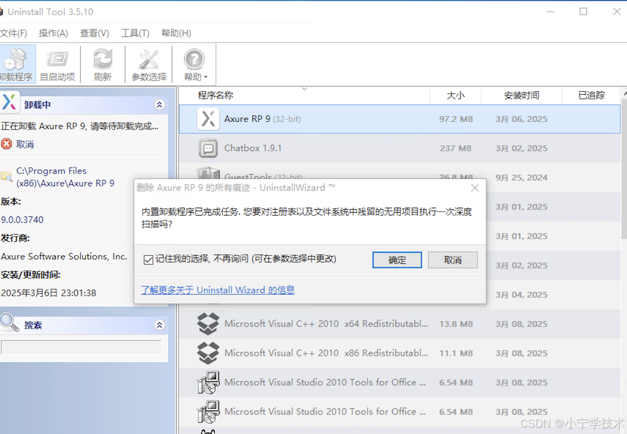The image size is (627, 434).
Task: Open the 查看(V) menu
Action: point(94,33)
